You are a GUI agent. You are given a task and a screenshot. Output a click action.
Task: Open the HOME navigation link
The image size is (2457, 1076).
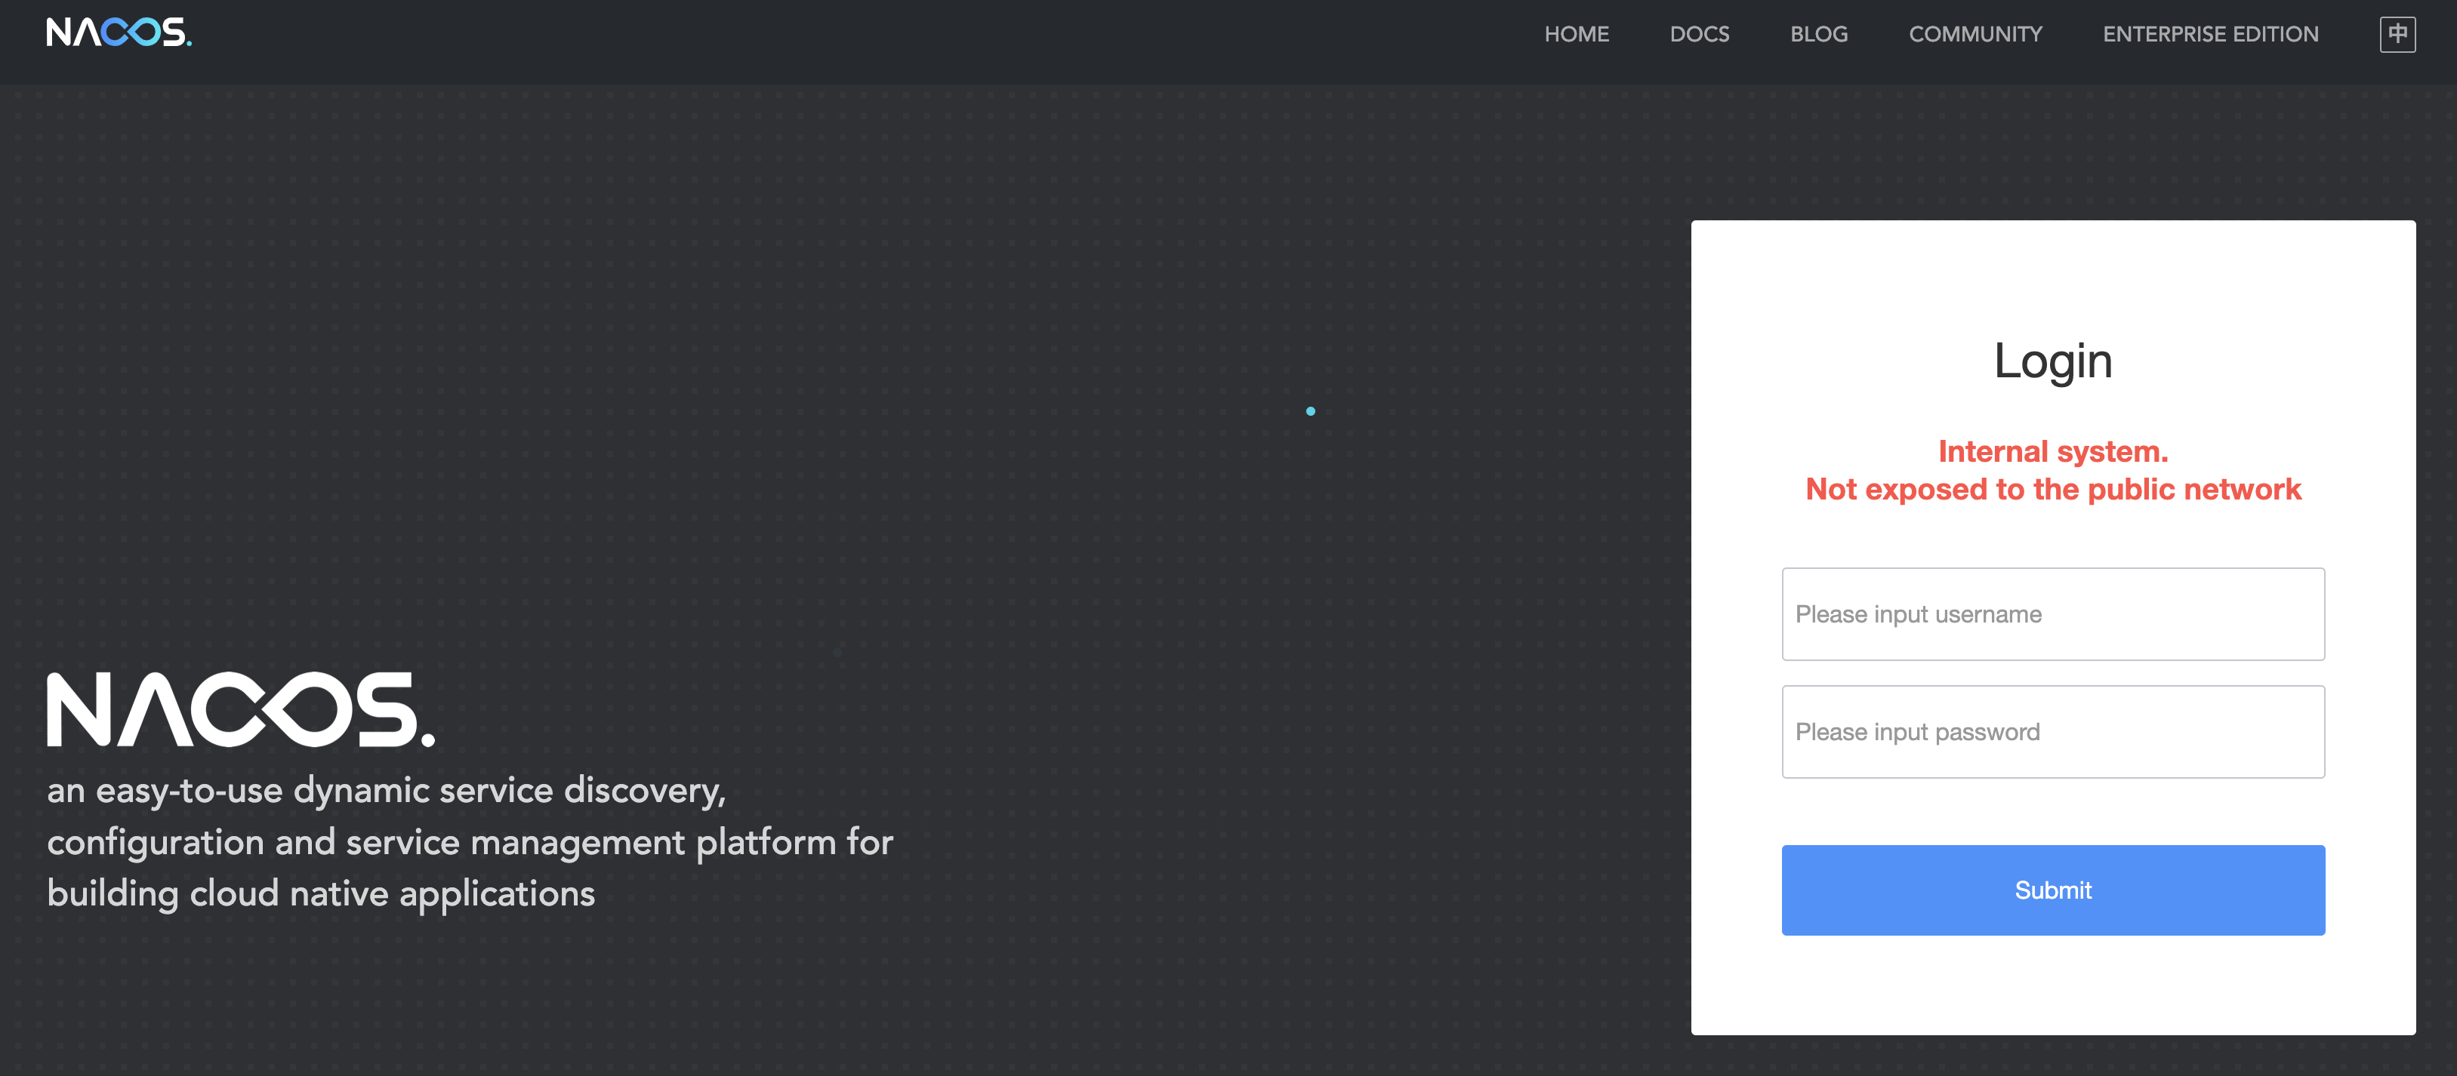click(x=1576, y=34)
